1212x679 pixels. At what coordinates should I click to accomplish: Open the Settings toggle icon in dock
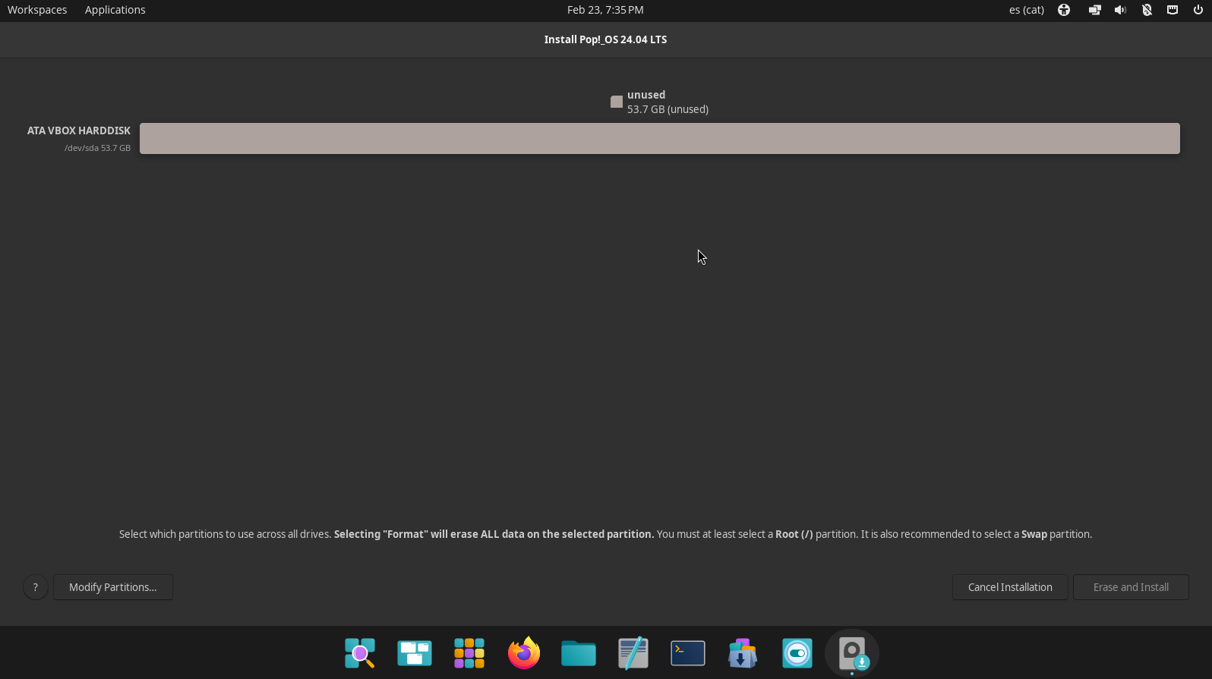point(797,653)
